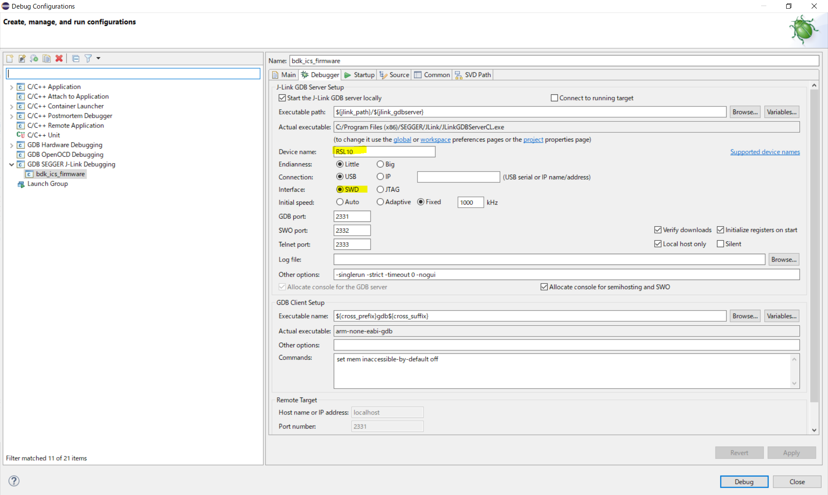This screenshot has width=828, height=495.
Task: Select Auto initial speed option
Action: click(x=340, y=202)
